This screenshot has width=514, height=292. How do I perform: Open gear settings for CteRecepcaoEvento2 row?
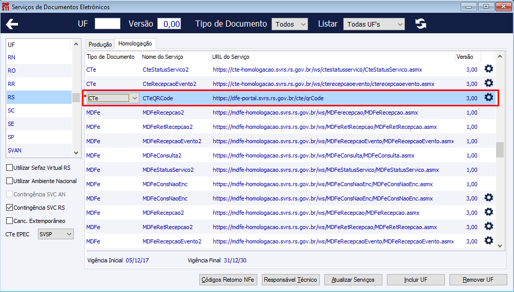(489, 83)
